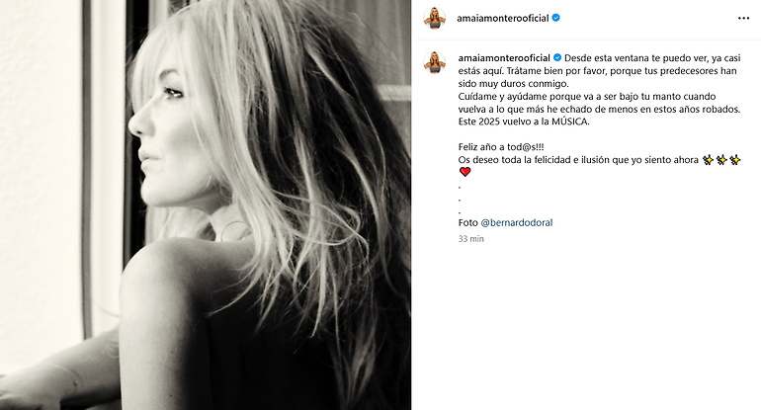Click the caption's first line 'Desde esta ventana'
The width and height of the screenshot is (761, 410).
[x=600, y=57]
